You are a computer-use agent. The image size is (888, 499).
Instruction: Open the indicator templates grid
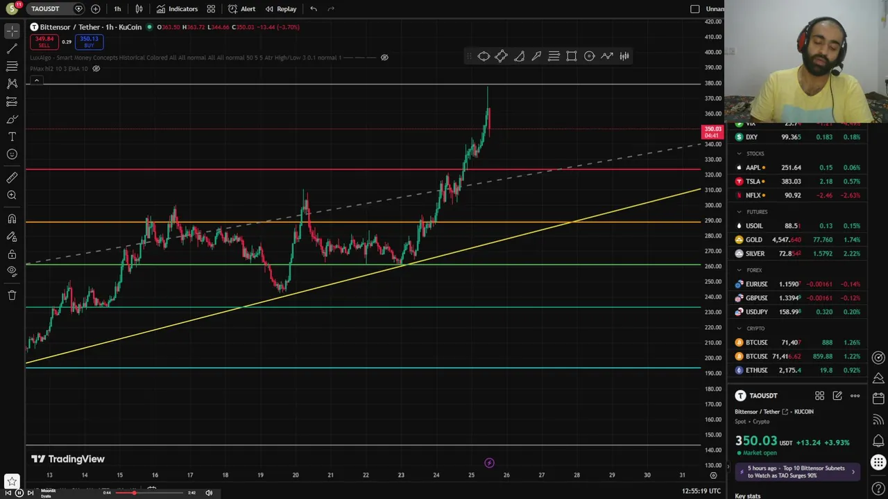coord(211,9)
